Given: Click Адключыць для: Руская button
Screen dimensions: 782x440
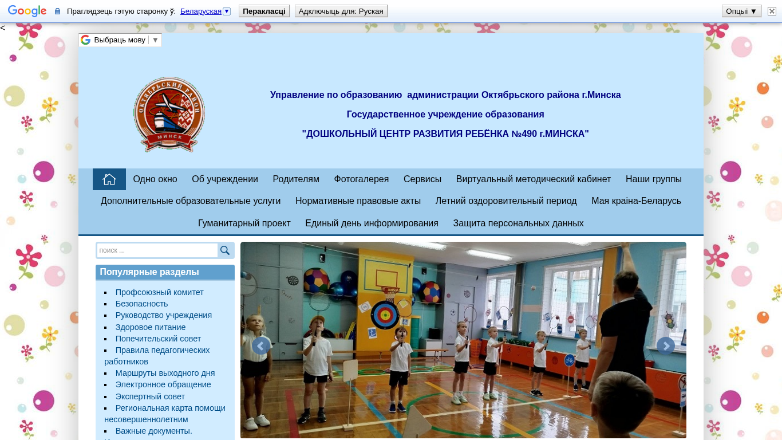Looking at the screenshot, I should [x=341, y=11].
